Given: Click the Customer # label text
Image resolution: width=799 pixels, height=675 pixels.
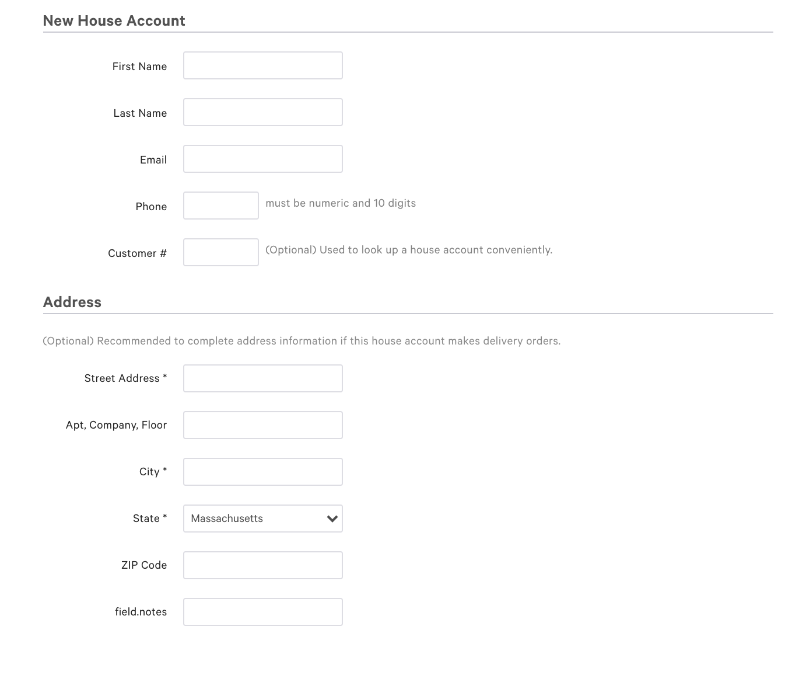Looking at the screenshot, I should pos(136,253).
